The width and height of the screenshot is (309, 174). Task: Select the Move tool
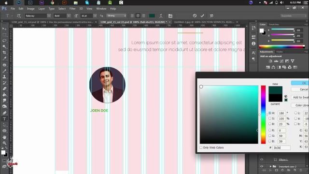(4, 29)
